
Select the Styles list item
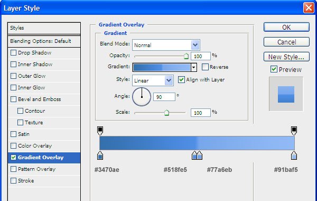pyautogui.click(x=44, y=28)
